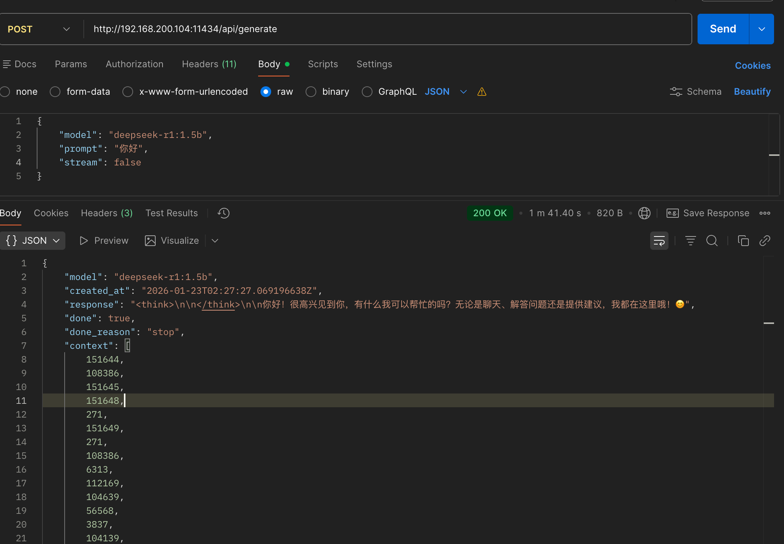
Task: Toggle word wrap in response viewer
Action: (659, 241)
